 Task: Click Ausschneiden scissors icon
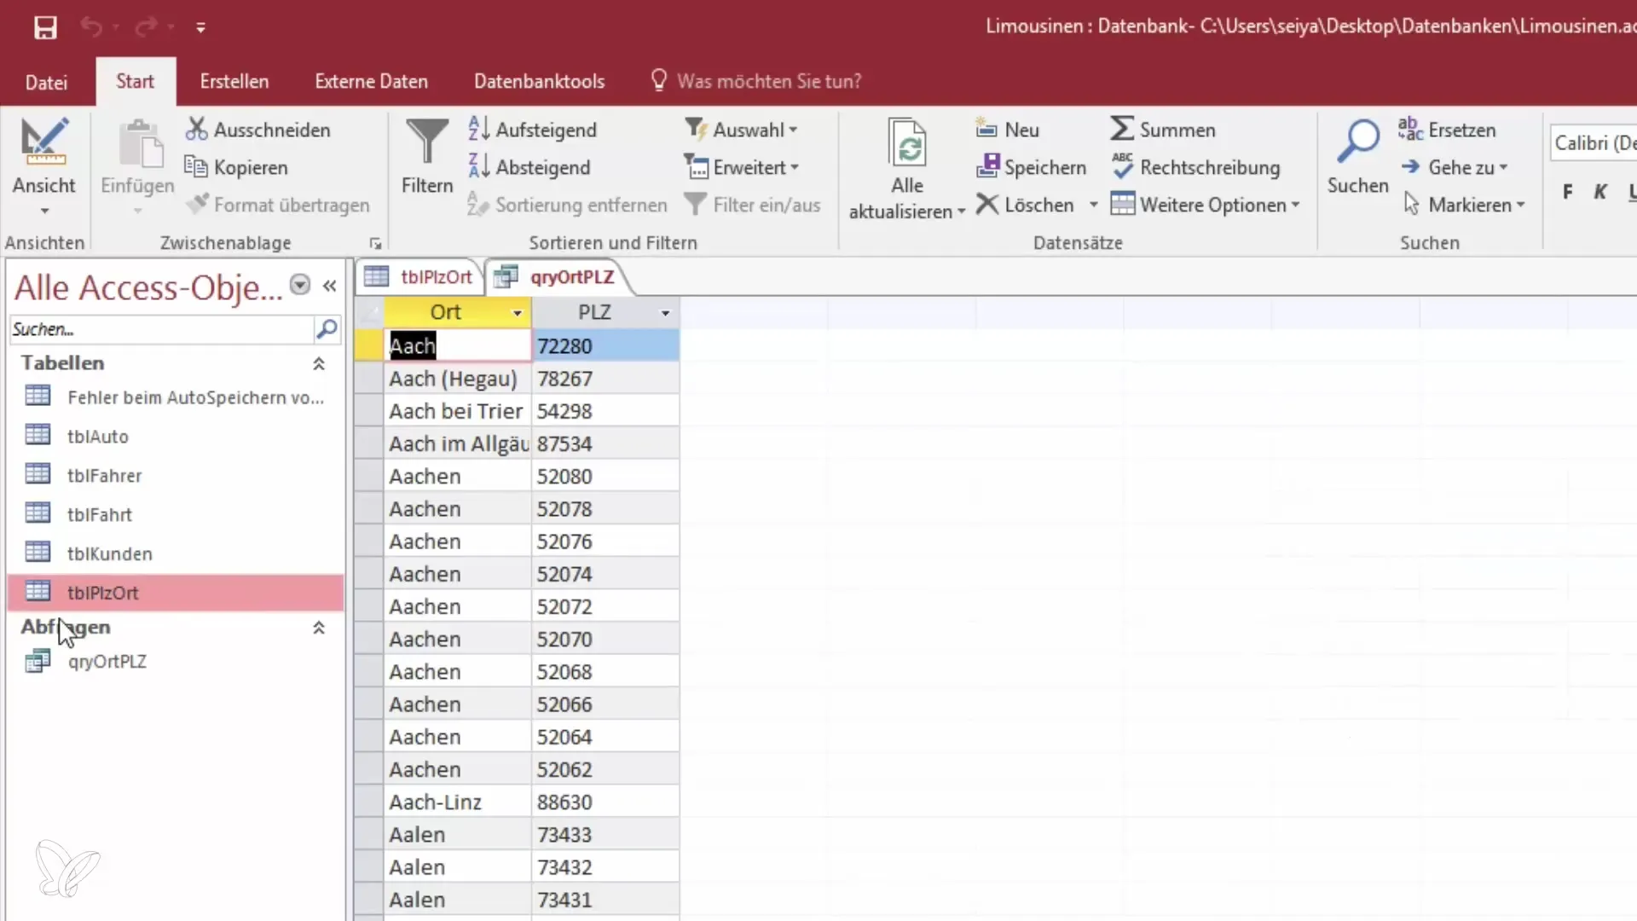[x=197, y=130]
